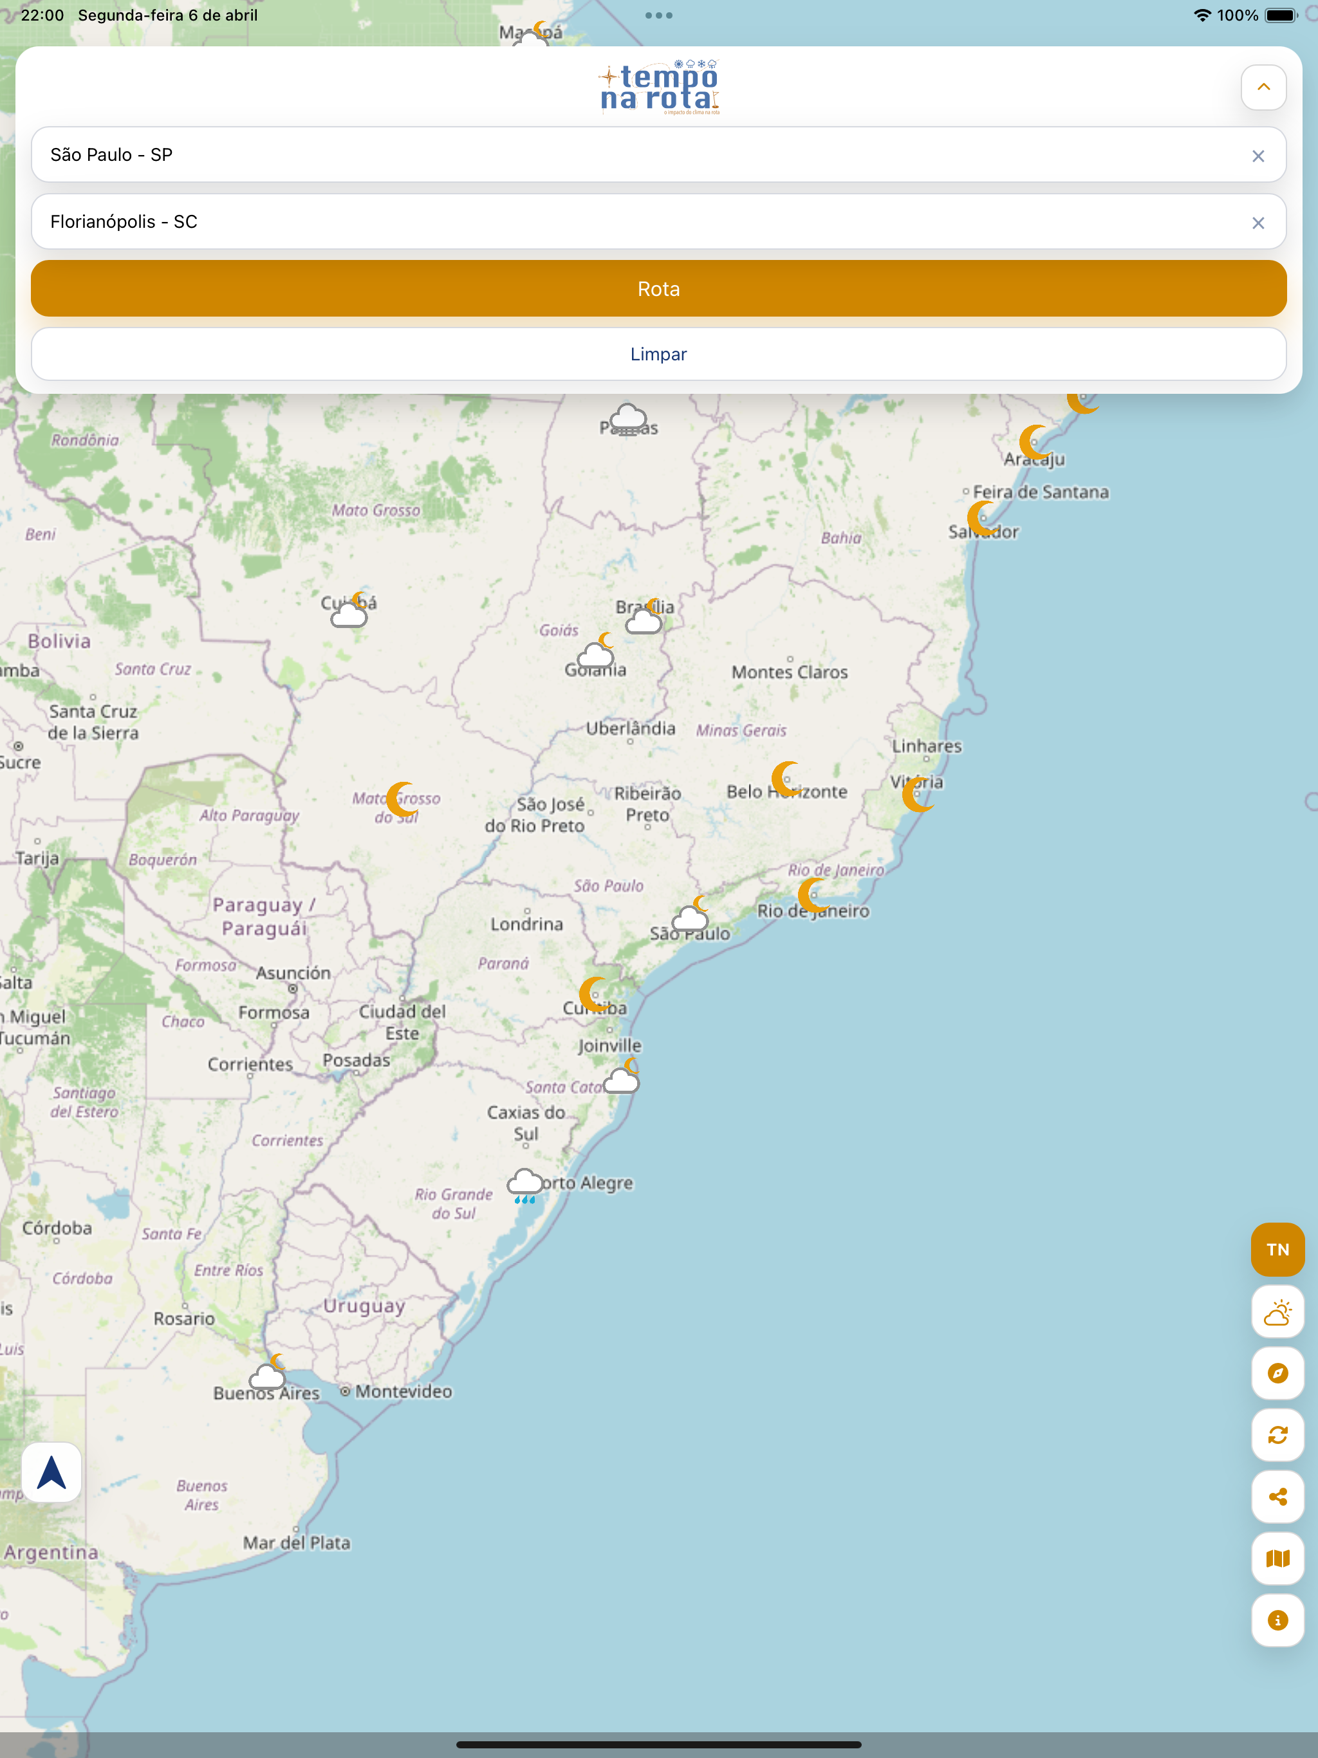Tap the Mar del Plata label
This screenshot has width=1318, height=1758.
point(297,1542)
